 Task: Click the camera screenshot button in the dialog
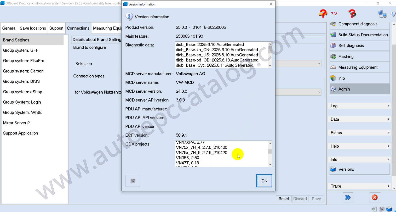(133, 181)
